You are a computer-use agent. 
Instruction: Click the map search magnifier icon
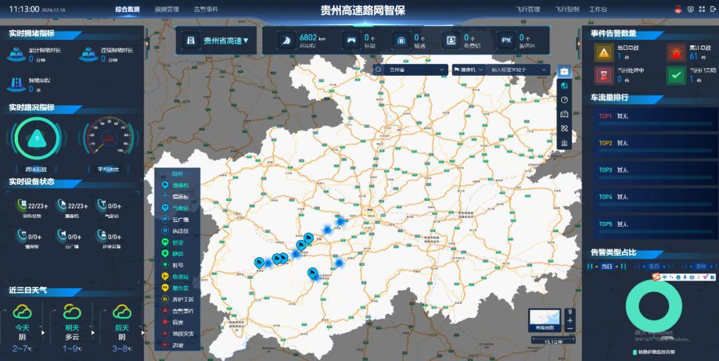pyautogui.click(x=379, y=69)
